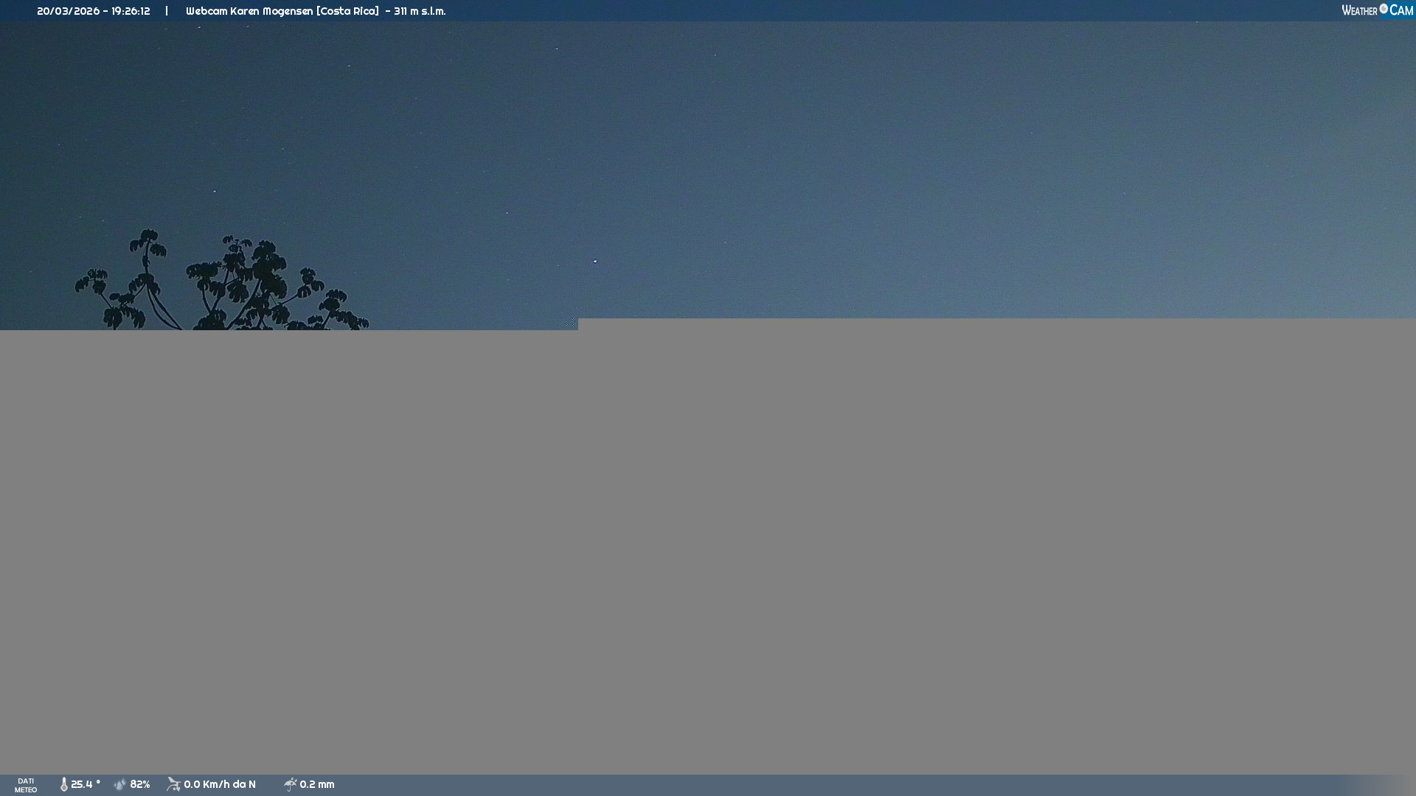The image size is (1416, 796).
Task: Click the 82% humidity value
Action: point(140,784)
